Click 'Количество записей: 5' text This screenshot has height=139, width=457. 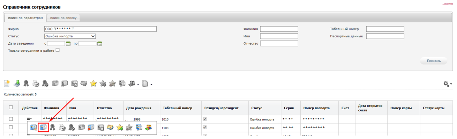point(20,94)
